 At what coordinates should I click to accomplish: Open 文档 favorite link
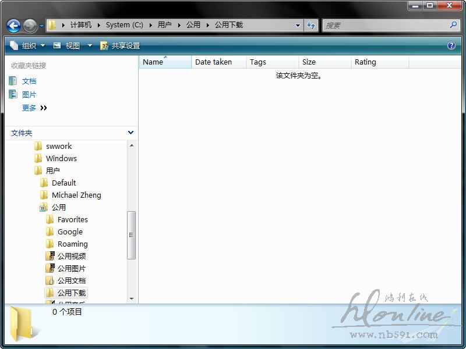(x=29, y=81)
